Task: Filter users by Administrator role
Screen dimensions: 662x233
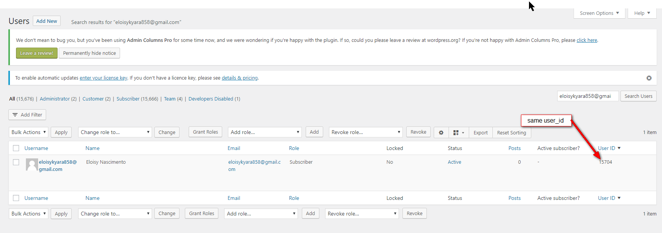Action: tap(55, 99)
